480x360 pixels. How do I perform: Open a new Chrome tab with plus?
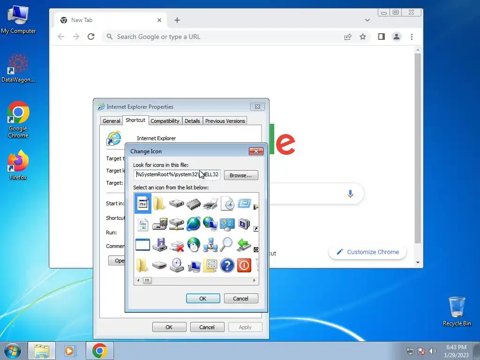[177, 20]
